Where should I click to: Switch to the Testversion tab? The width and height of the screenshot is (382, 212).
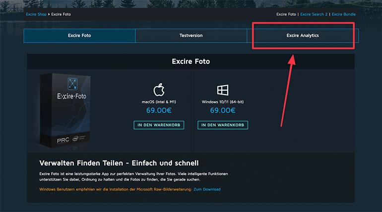191,36
